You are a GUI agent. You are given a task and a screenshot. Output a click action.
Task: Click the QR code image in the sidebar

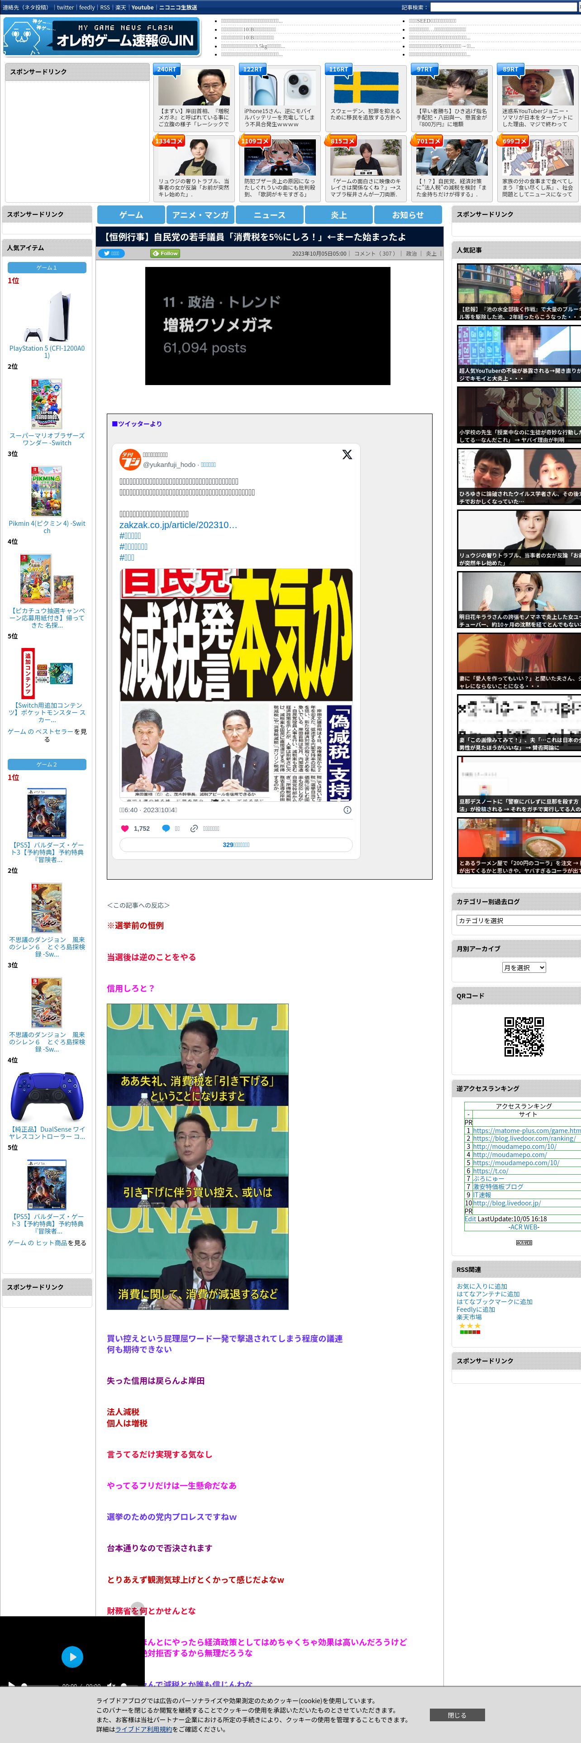click(x=524, y=1036)
